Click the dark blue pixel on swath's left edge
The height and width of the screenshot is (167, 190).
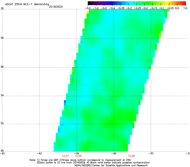65,101
